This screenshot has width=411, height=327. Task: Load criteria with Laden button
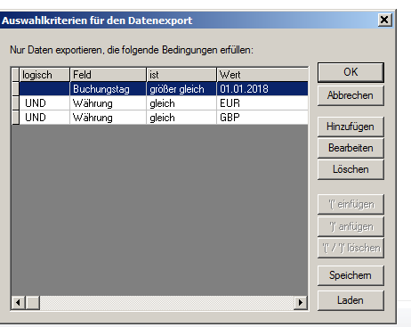coord(351,300)
